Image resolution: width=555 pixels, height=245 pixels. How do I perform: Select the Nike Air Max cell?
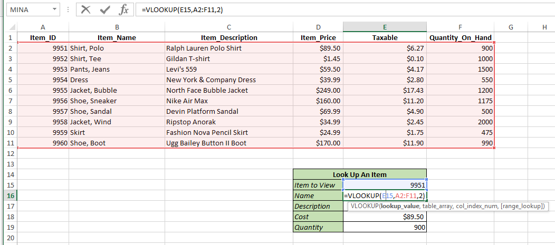click(229, 101)
